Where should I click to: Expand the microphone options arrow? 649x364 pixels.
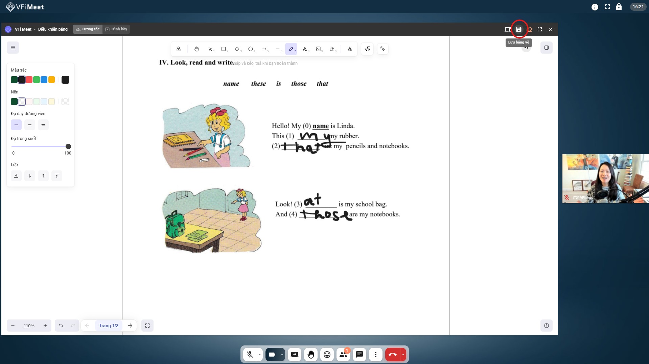coord(260,355)
